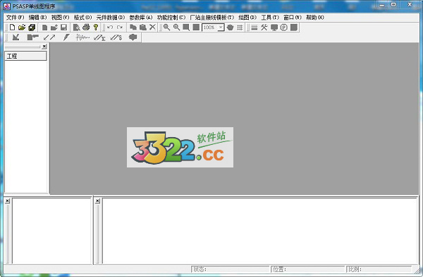Maximize the PSASP window
The width and height of the screenshot is (423, 277).
pyautogui.click(x=393, y=5)
